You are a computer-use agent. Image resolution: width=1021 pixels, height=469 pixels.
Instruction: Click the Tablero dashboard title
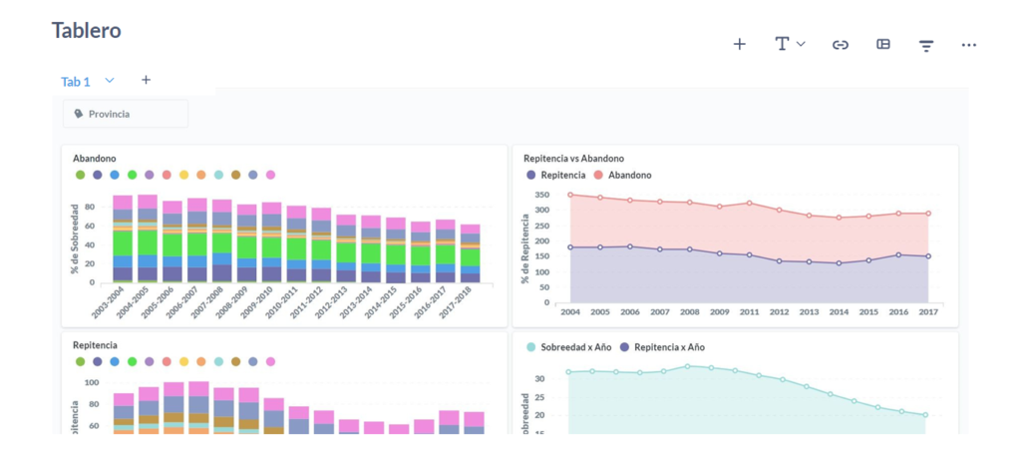86,30
